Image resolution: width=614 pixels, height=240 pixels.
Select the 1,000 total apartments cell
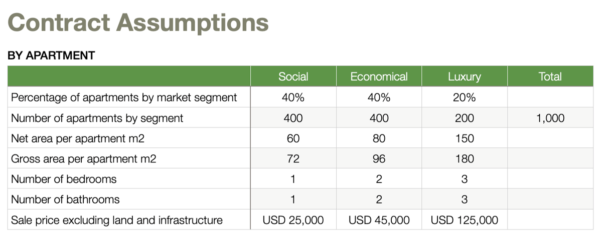550,118
